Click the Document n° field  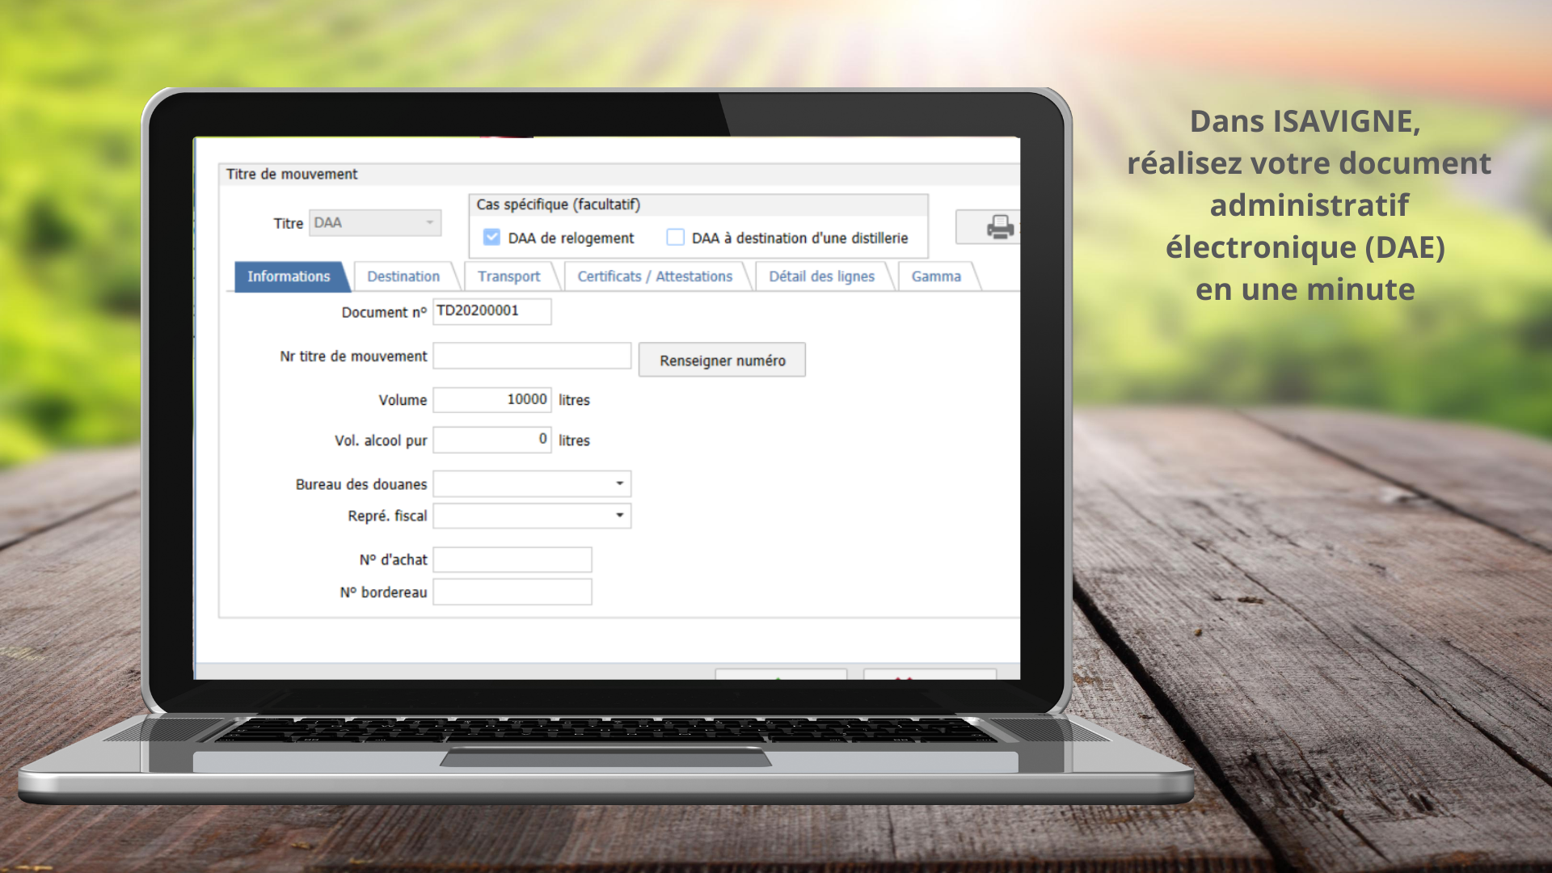[492, 311]
